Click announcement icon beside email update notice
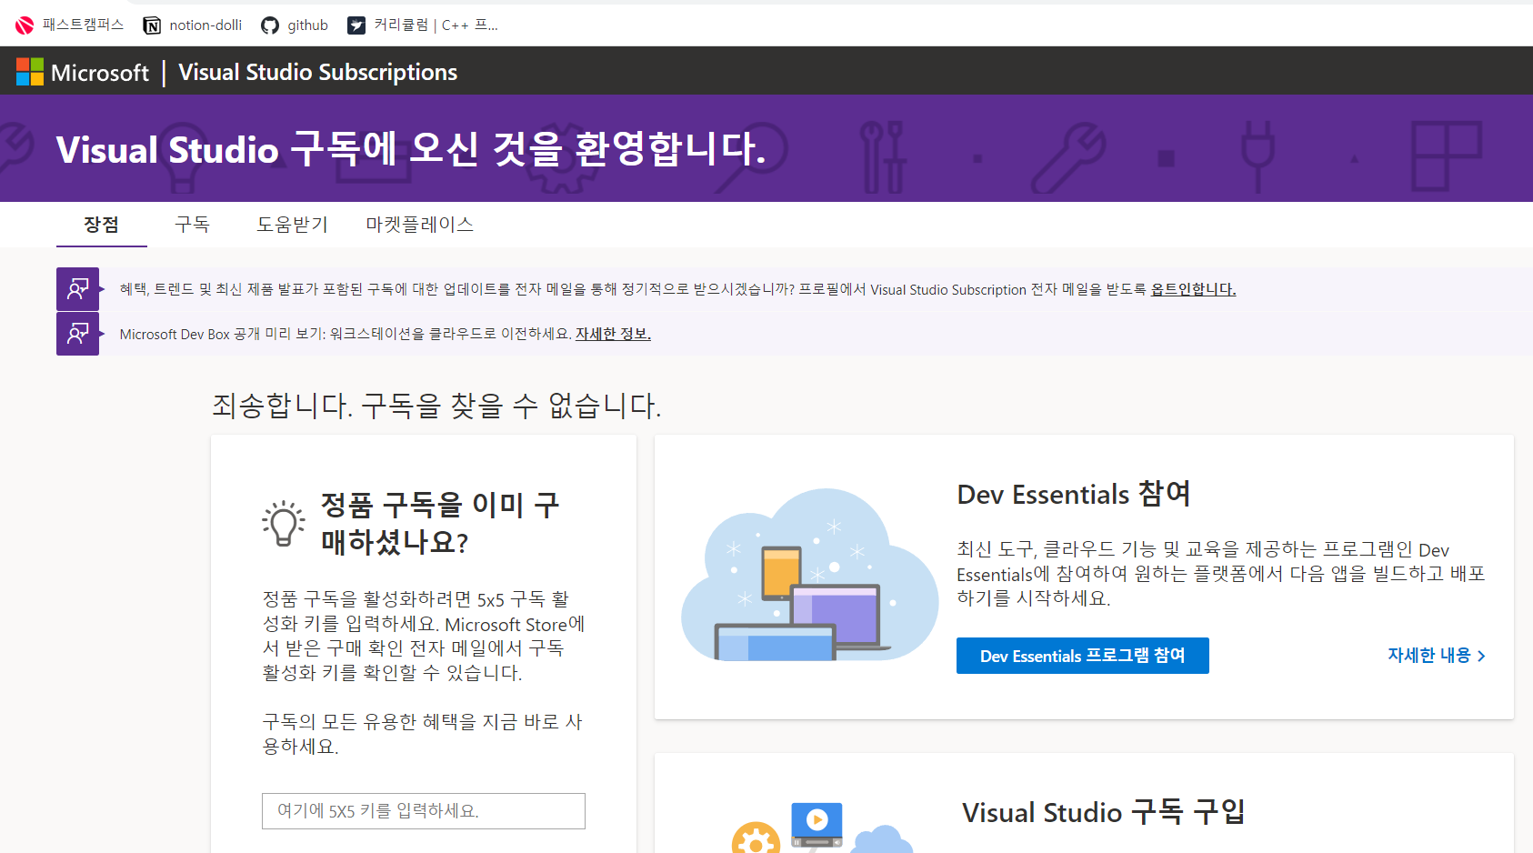 coord(77,289)
